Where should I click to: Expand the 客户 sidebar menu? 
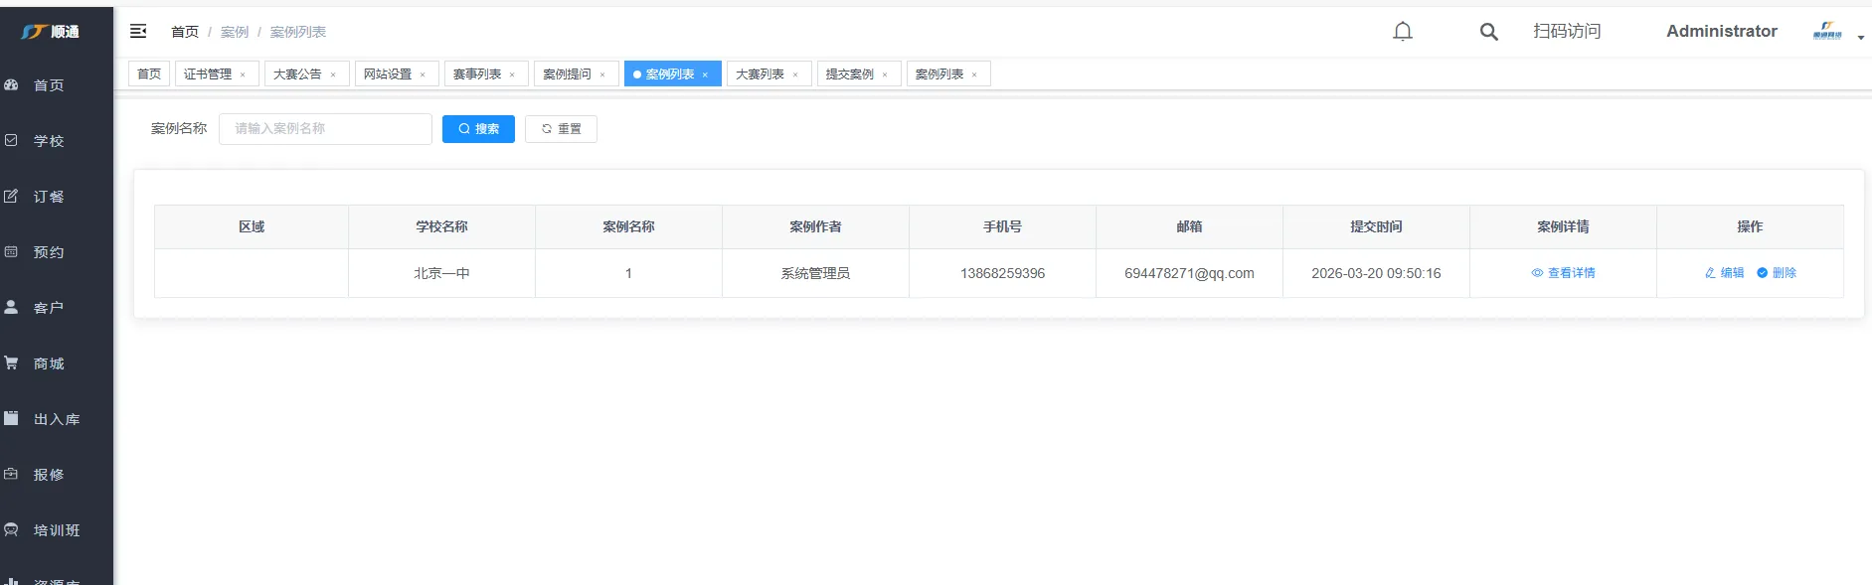(48, 308)
